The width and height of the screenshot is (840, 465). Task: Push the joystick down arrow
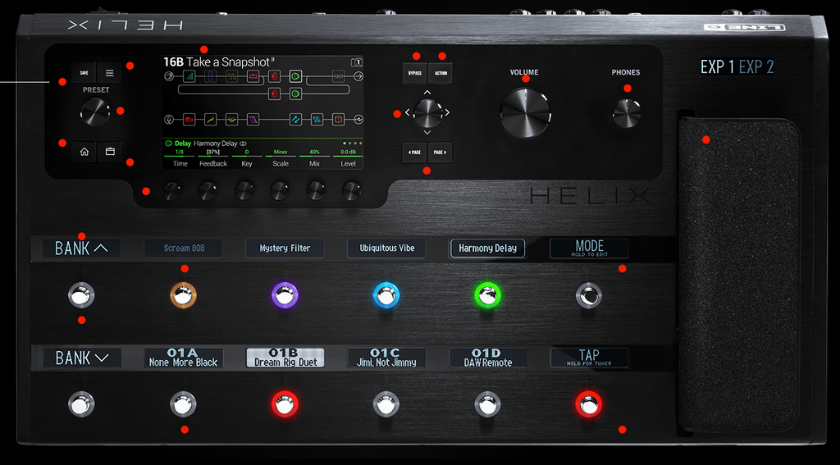tap(427, 132)
